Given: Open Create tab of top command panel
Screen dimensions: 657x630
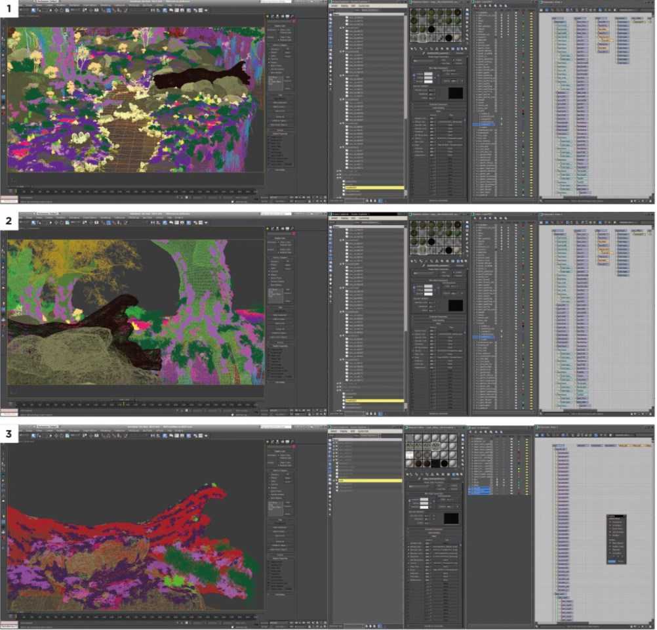Looking at the screenshot, I should [x=268, y=16].
